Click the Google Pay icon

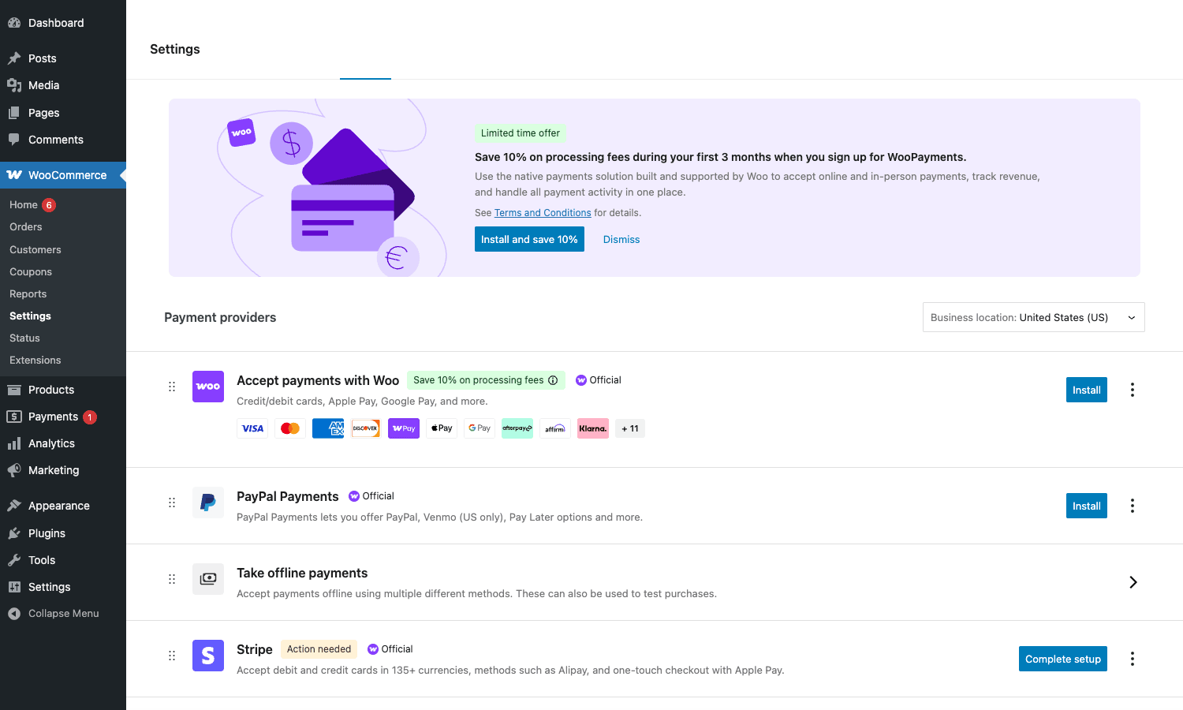(480, 428)
